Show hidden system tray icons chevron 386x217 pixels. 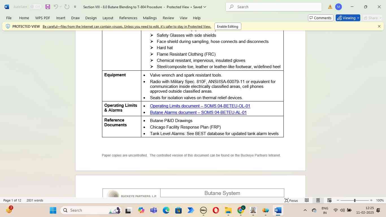pyautogui.click(x=305, y=210)
